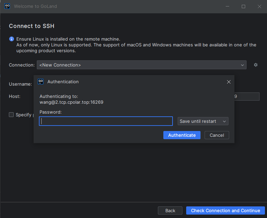Click Check Connection and Continue
The width and height of the screenshot is (267, 218).
pos(225,210)
